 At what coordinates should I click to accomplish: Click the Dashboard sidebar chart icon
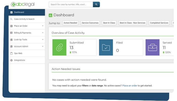tap(11, 12)
